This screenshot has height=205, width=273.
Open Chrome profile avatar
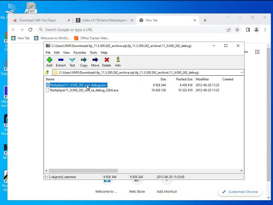pyautogui.click(x=256, y=30)
